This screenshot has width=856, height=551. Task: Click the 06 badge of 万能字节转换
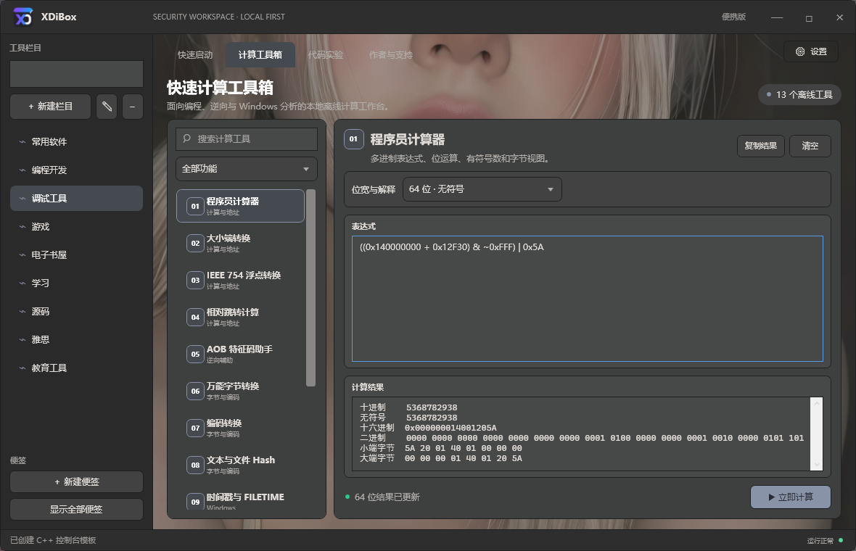[195, 391]
